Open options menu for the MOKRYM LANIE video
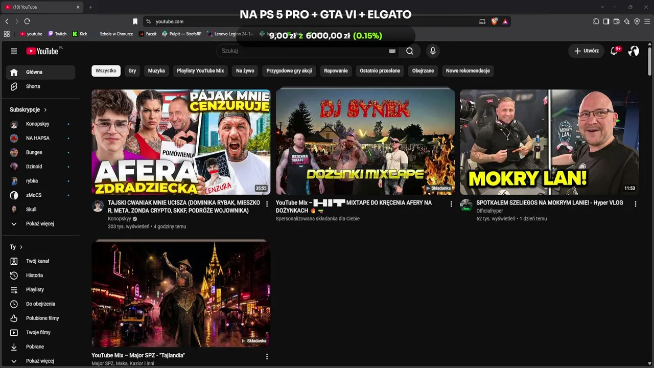654x368 pixels. point(635,204)
